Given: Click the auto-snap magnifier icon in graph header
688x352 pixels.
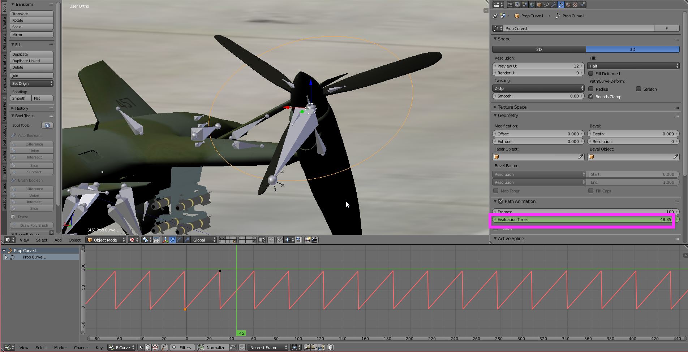Looking at the screenshot, I should 164,347.
